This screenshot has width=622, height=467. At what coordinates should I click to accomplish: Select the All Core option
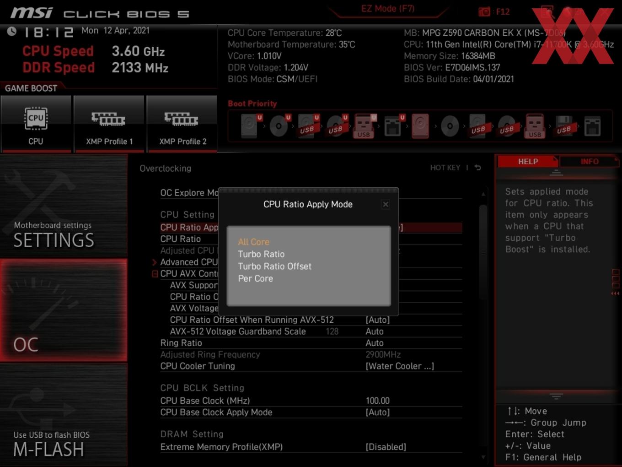click(253, 242)
